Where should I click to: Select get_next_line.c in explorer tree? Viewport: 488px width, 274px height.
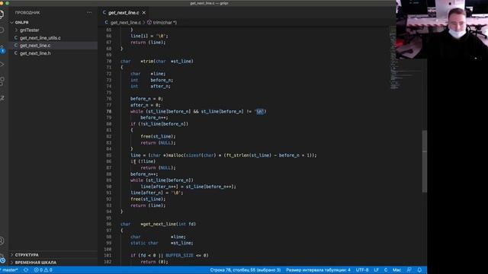35,46
